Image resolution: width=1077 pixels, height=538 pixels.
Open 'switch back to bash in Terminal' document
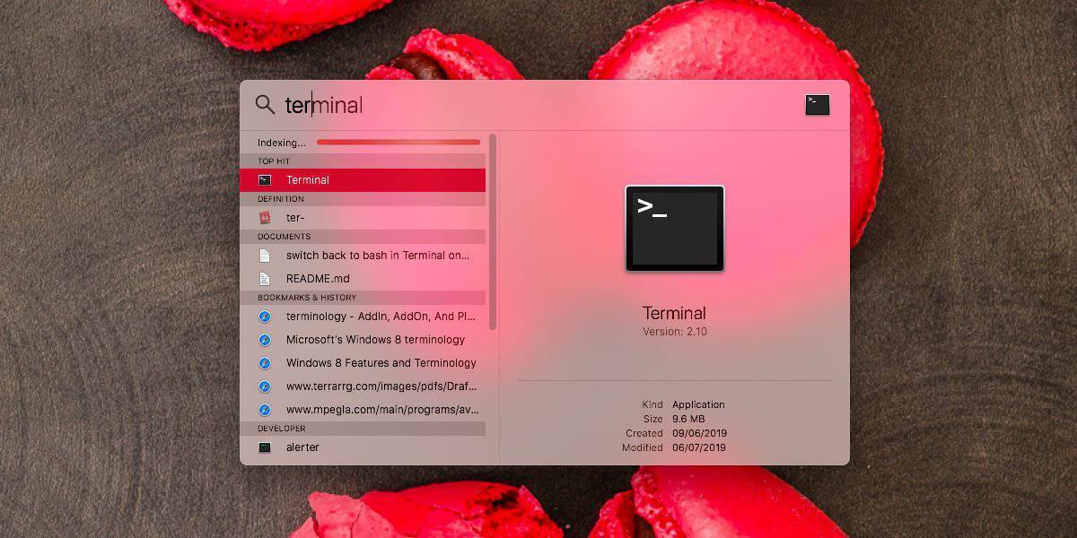click(x=363, y=256)
